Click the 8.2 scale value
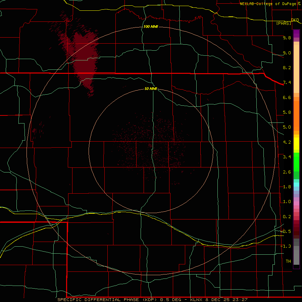The image size is (302, 302). coord(287,67)
